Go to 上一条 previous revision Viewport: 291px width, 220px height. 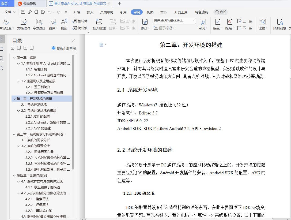(x=245, y=21)
